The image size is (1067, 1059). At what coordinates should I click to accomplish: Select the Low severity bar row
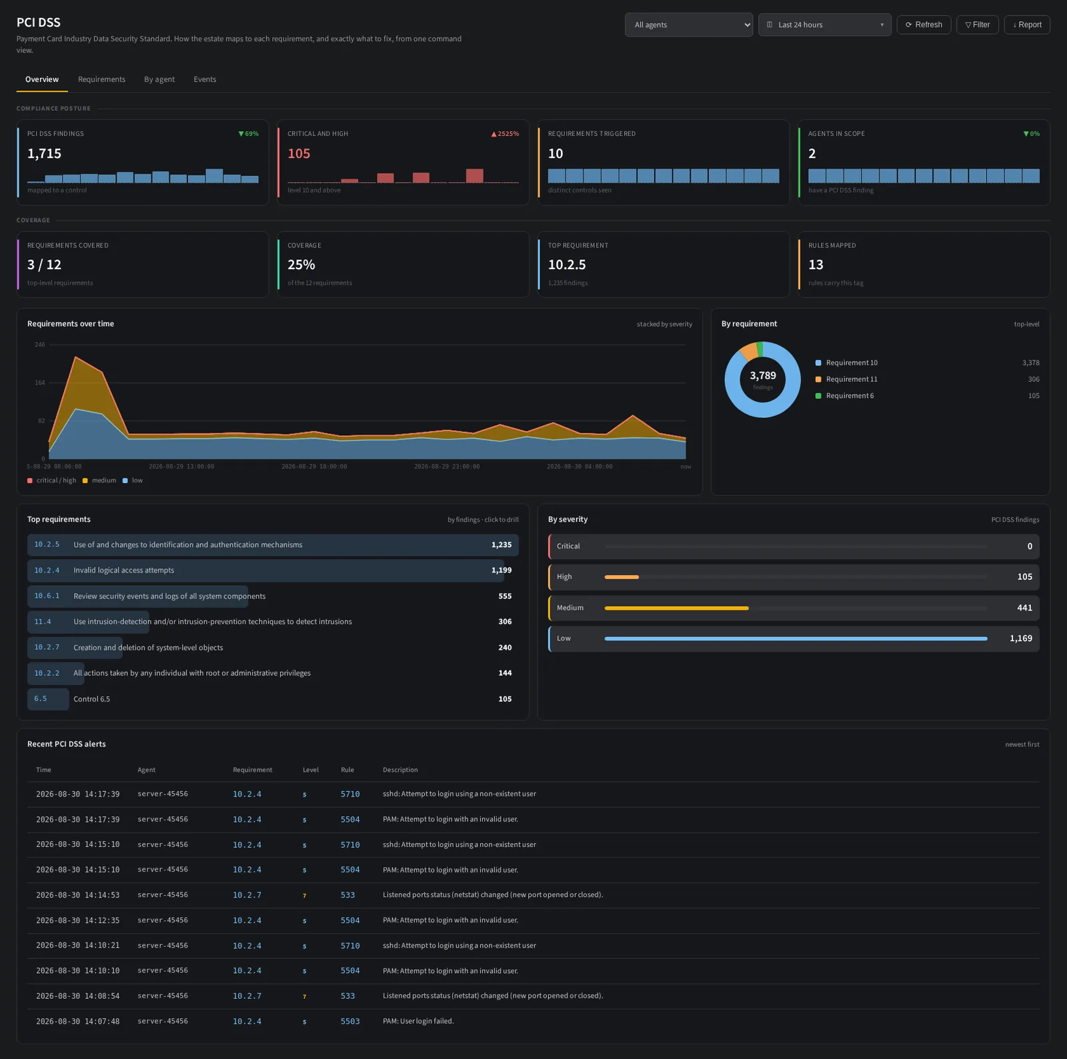point(794,638)
